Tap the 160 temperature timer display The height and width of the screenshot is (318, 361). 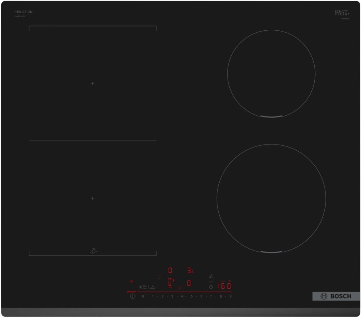coord(224,286)
